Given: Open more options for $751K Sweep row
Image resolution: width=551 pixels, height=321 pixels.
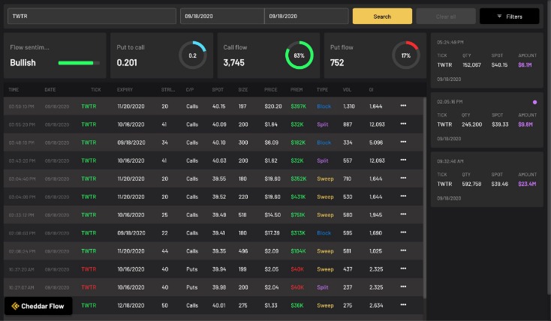Looking at the screenshot, I should tap(403, 214).
